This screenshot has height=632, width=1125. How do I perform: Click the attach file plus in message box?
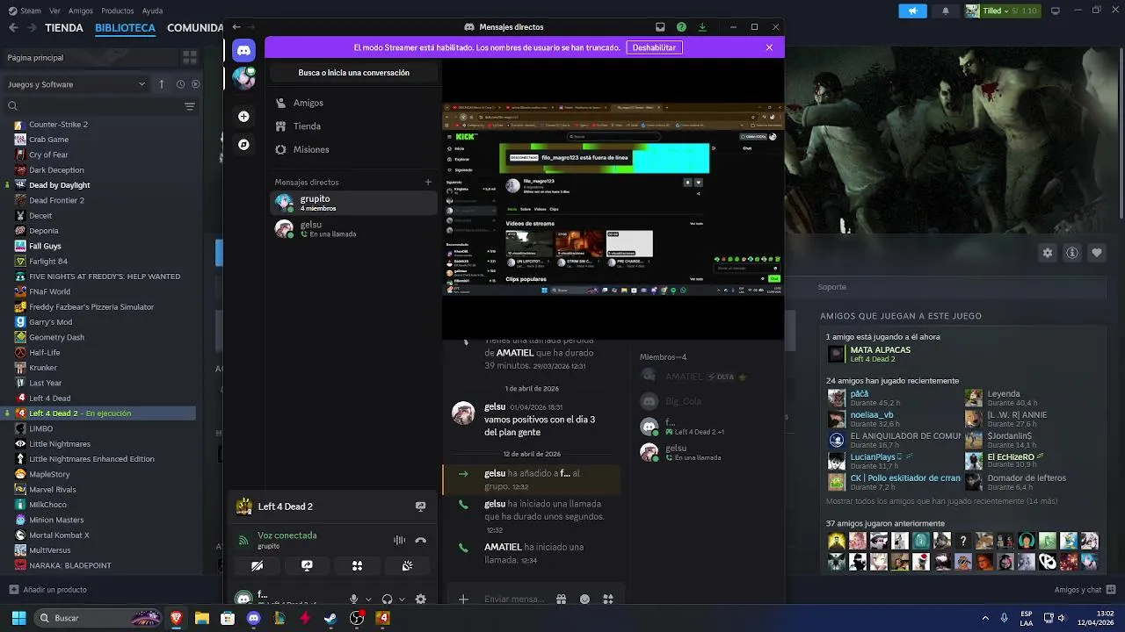pyautogui.click(x=463, y=600)
